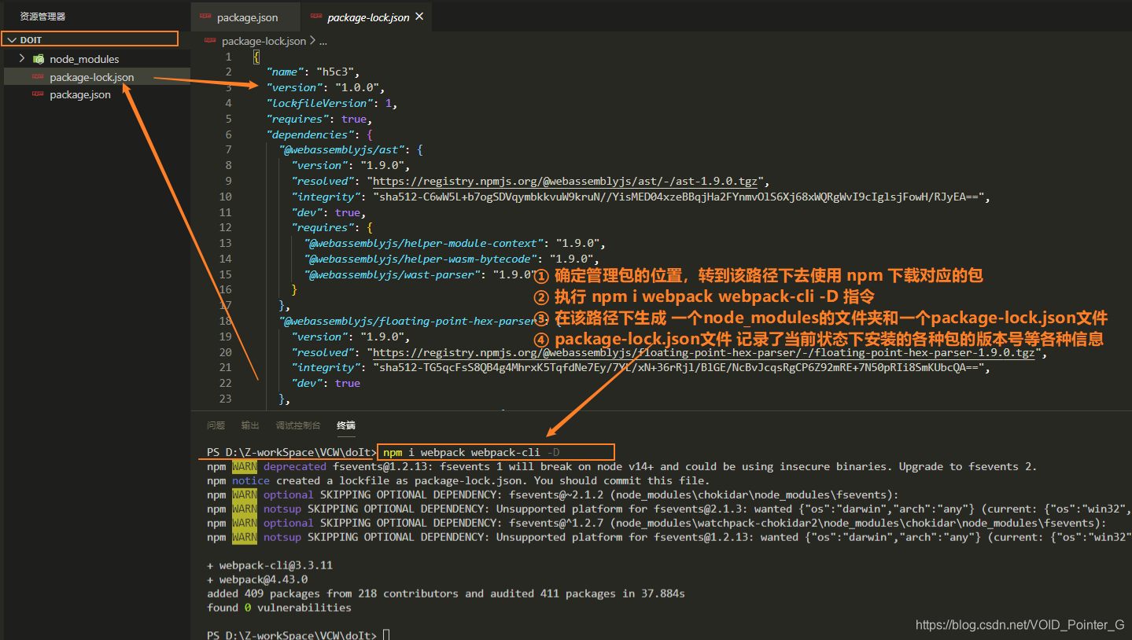The image size is (1132, 640).
Task: Open the floating-point-hex-parser-1.9.0.tgz URL link
Action: [x=703, y=352]
